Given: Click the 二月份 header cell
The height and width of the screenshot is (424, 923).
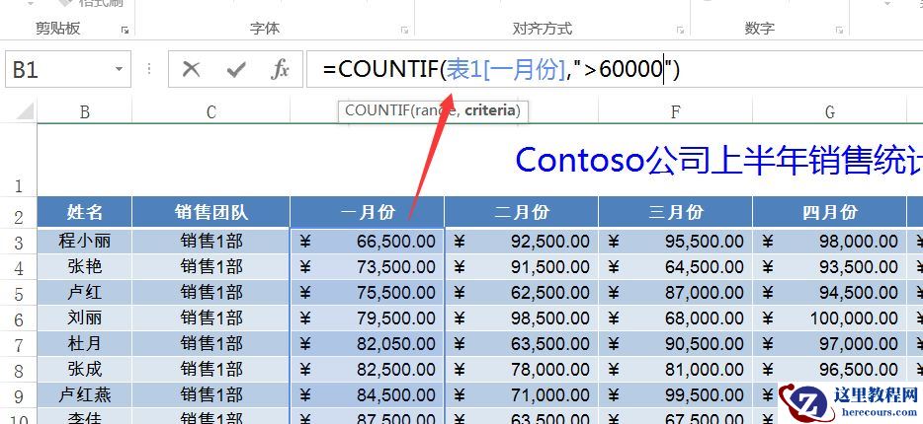Looking at the screenshot, I should (x=522, y=212).
